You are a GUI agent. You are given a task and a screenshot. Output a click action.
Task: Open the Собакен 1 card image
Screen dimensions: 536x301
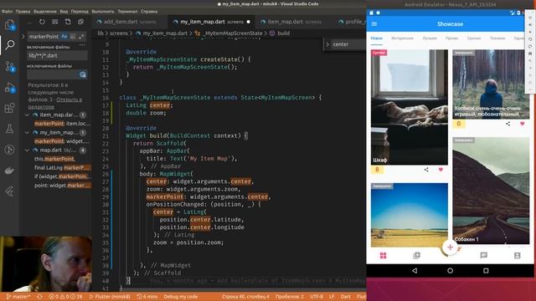tap(491, 191)
